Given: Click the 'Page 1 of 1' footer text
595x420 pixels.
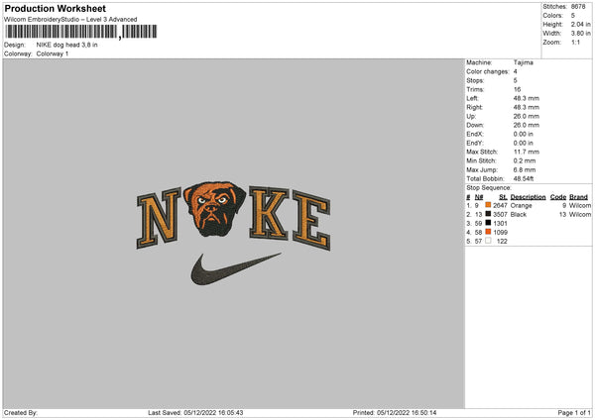Looking at the screenshot, I should click(x=574, y=413).
